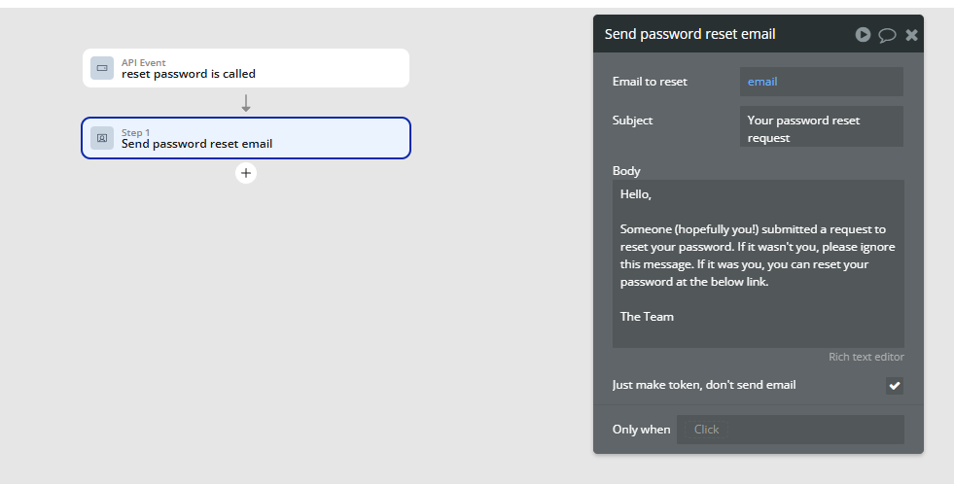Click the blue email expression in Email to reset
This screenshot has width=954, height=484.
(762, 82)
